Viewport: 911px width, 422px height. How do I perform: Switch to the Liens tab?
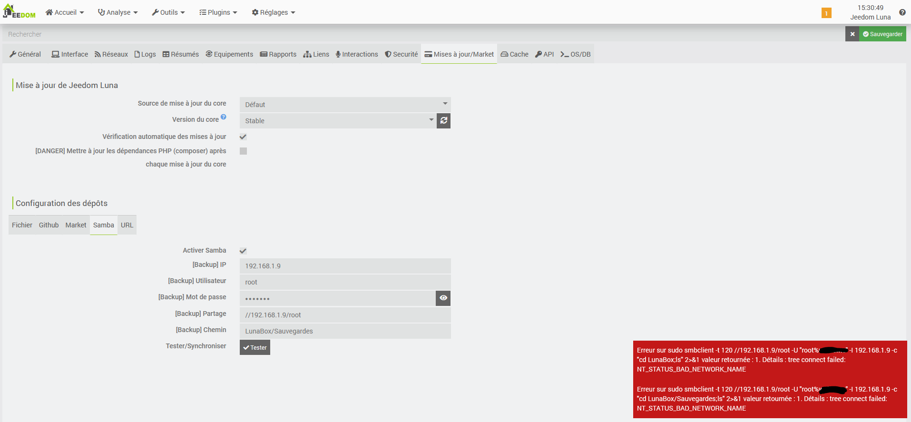316,54
